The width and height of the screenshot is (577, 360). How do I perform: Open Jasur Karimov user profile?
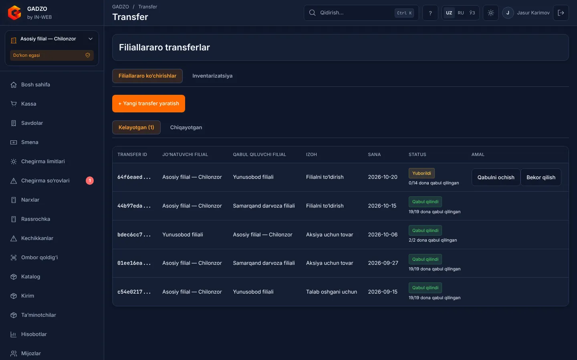526,13
